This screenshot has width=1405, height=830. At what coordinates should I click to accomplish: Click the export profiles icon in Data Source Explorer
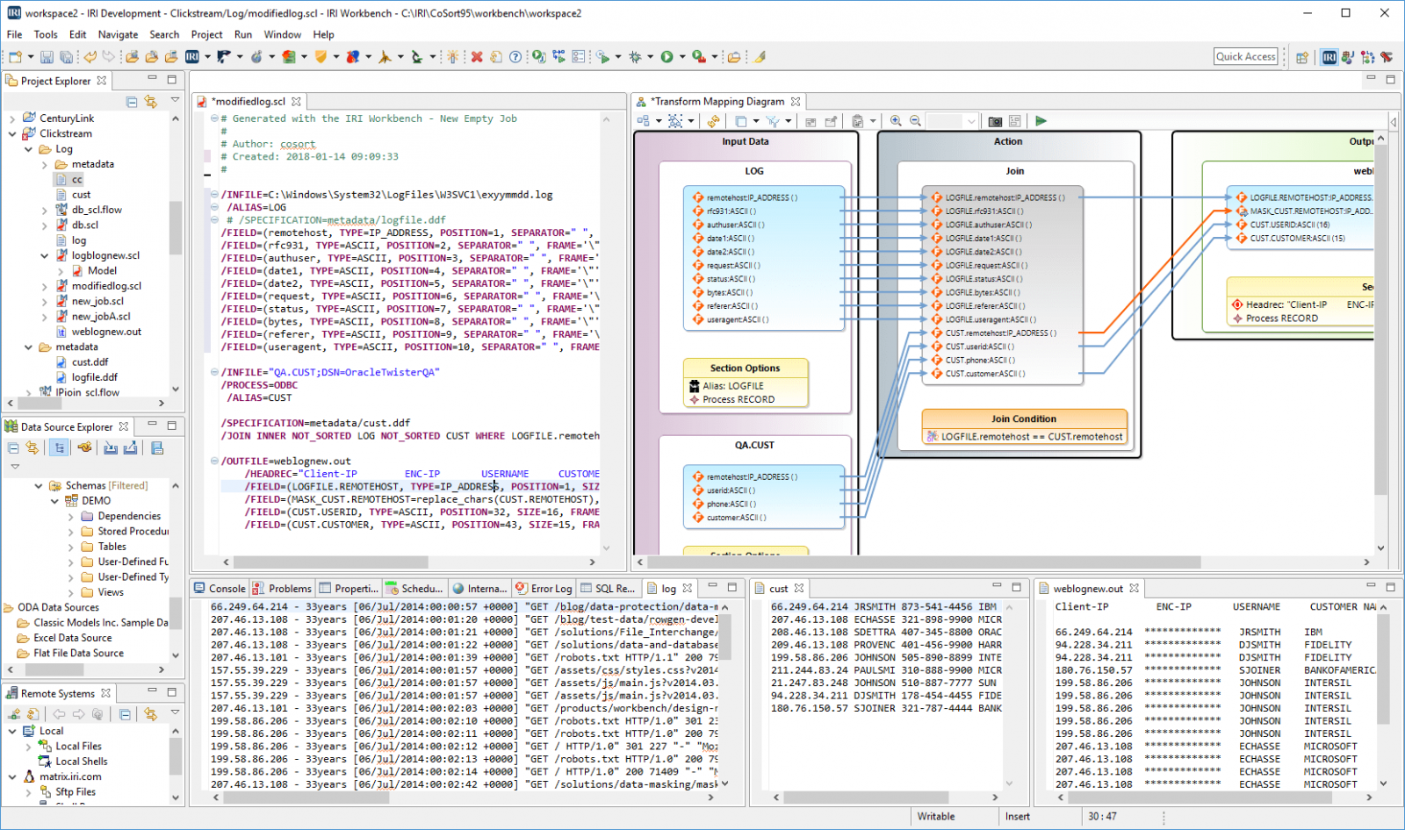click(130, 447)
